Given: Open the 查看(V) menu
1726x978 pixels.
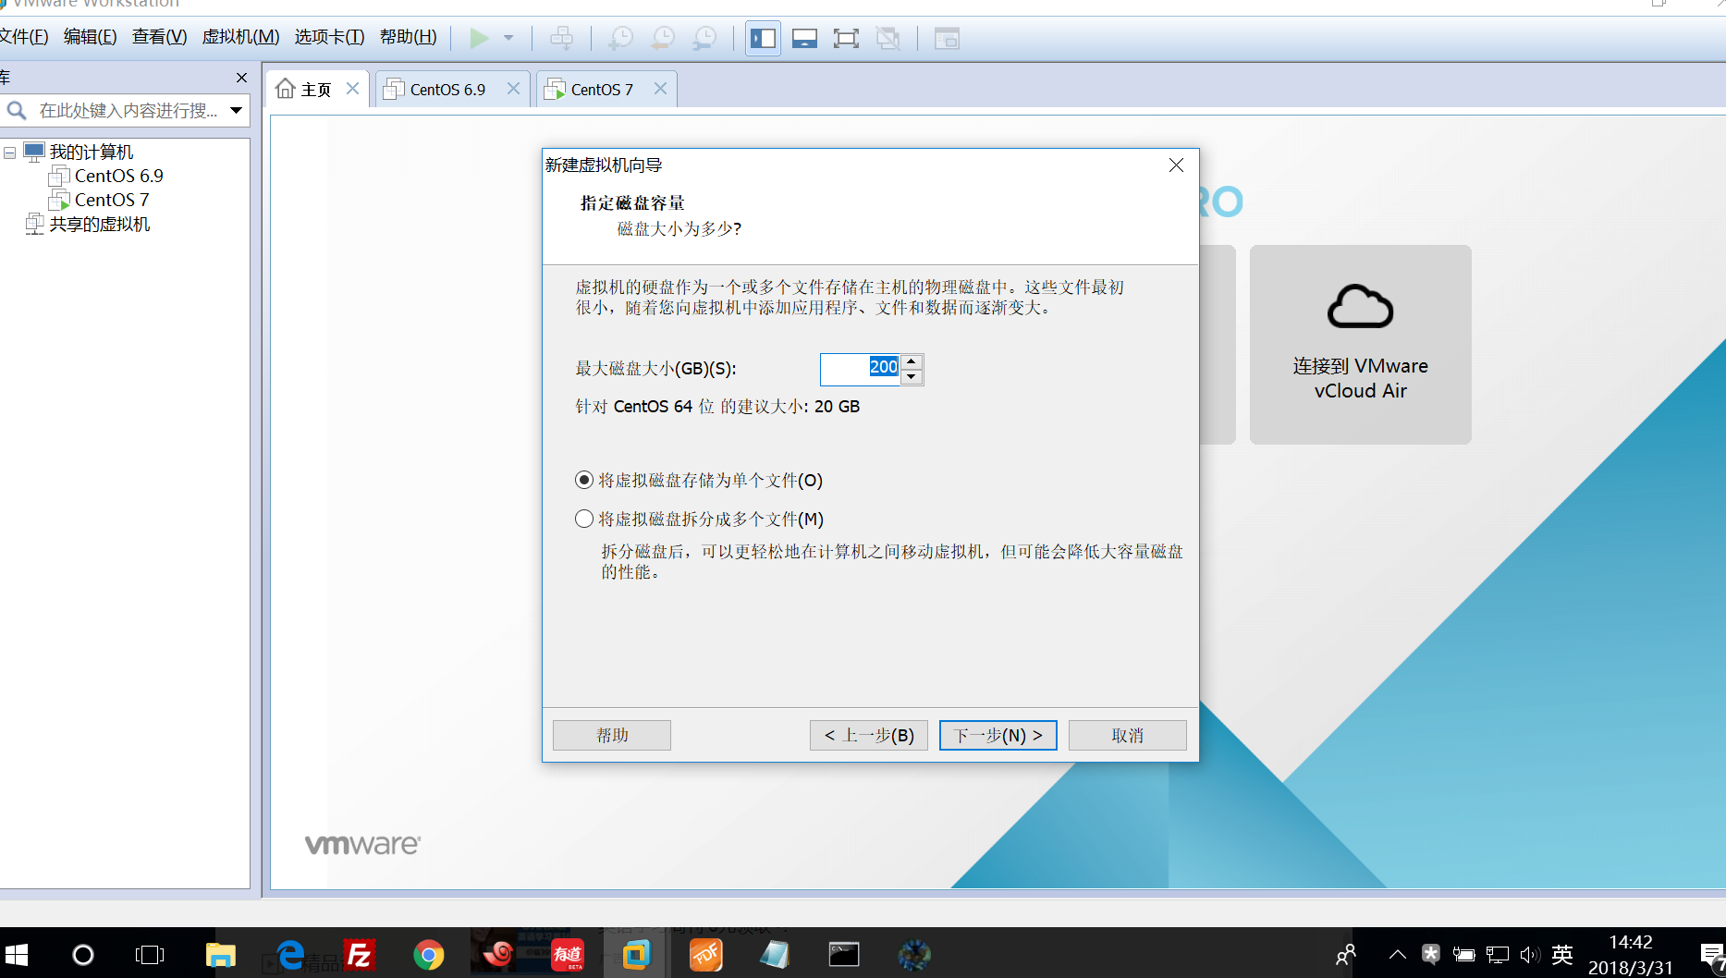Looking at the screenshot, I should click(x=159, y=37).
